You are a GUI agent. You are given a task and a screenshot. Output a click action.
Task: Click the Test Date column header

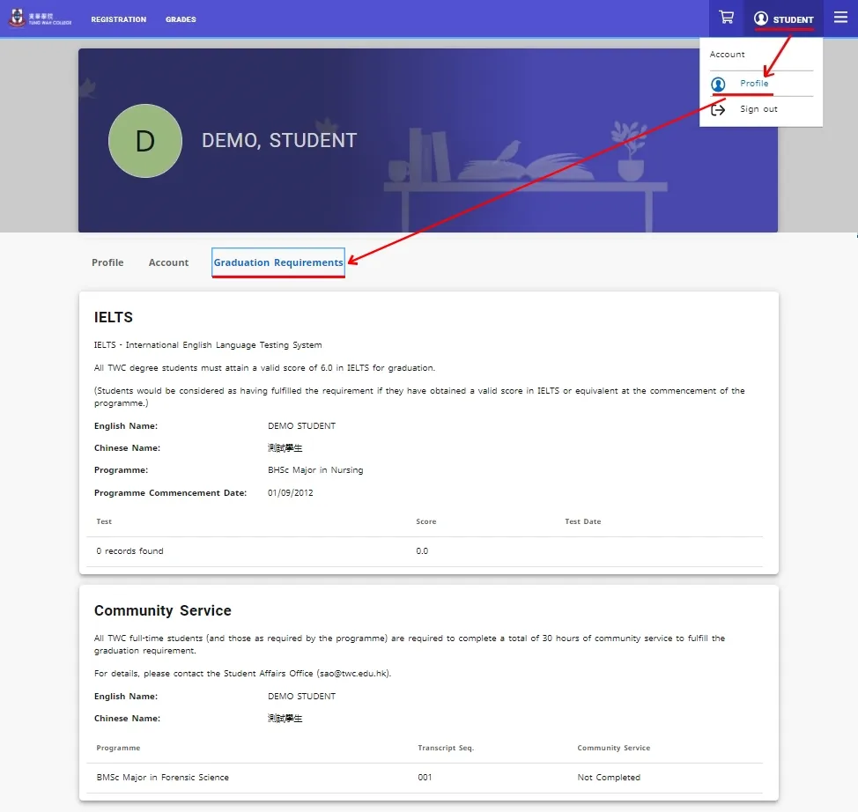tap(582, 521)
